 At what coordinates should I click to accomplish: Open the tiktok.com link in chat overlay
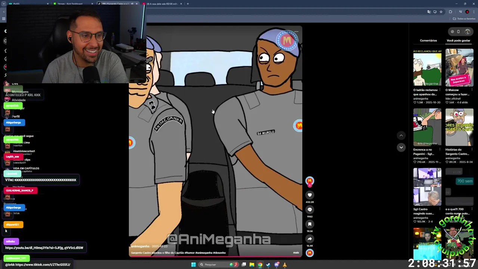(x=43, y=265)
